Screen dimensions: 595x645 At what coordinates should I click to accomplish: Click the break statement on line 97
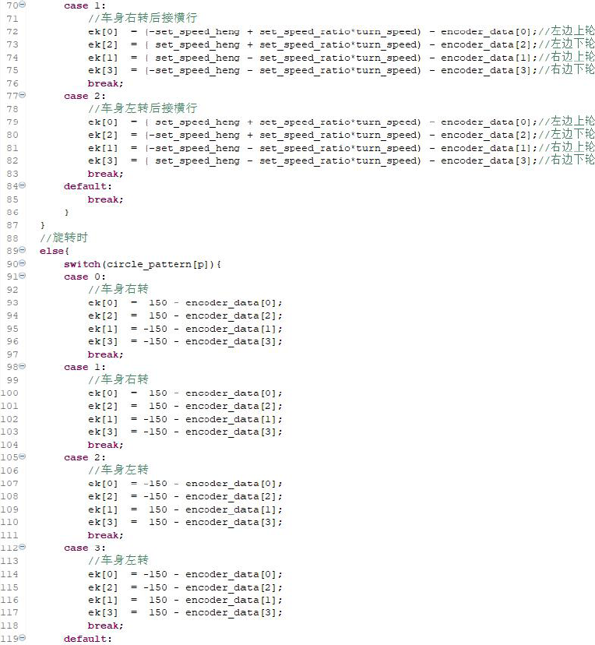click(x=105, y=354)
